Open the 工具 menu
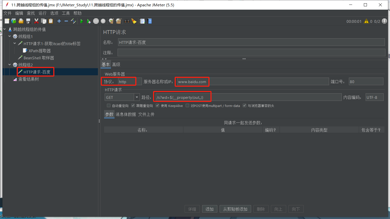 pos(66,13)
